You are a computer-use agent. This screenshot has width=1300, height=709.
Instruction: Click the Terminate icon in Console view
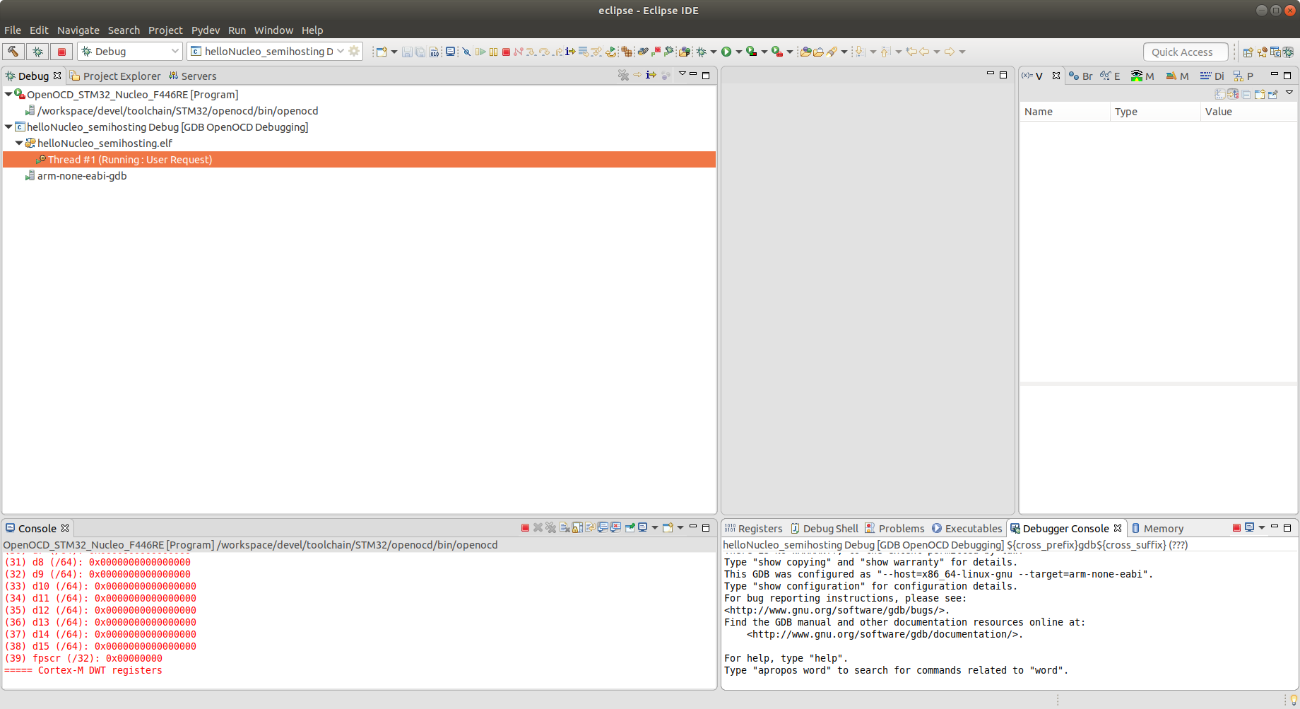pyautogui.click(x=525, y=527)
